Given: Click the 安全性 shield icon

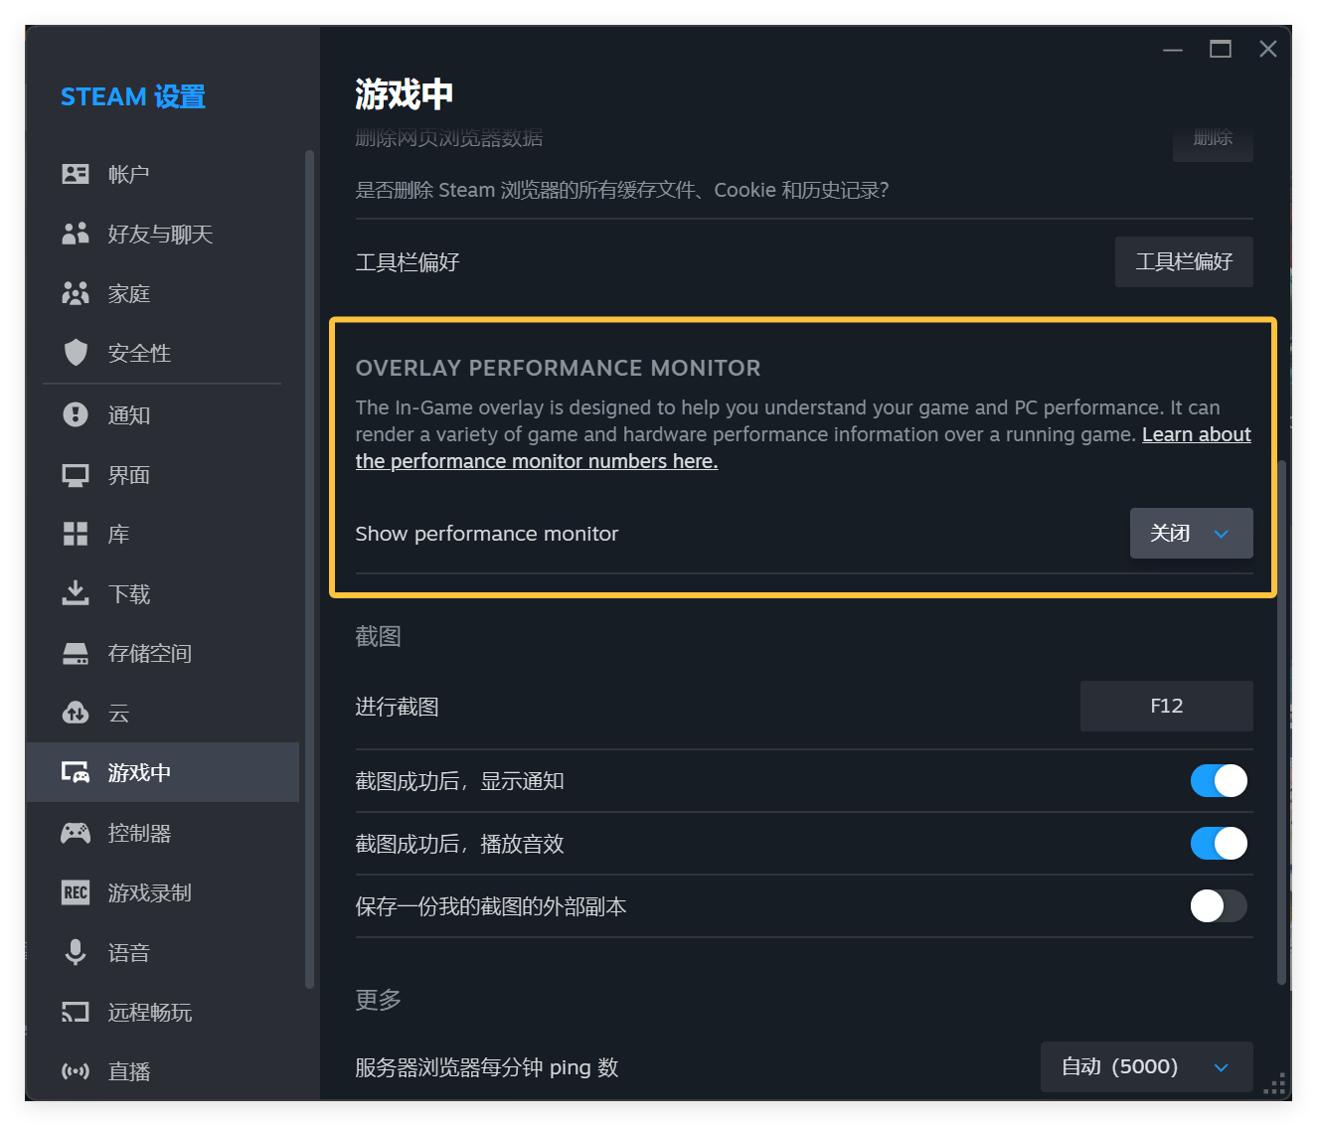Looking at the screenshot, I should tap(76, 353).
